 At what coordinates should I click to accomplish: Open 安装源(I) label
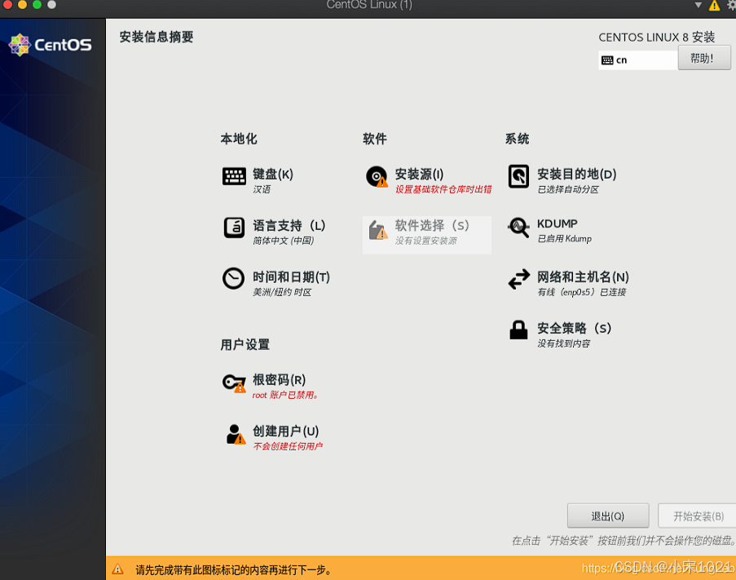click(x=419, y=175)
